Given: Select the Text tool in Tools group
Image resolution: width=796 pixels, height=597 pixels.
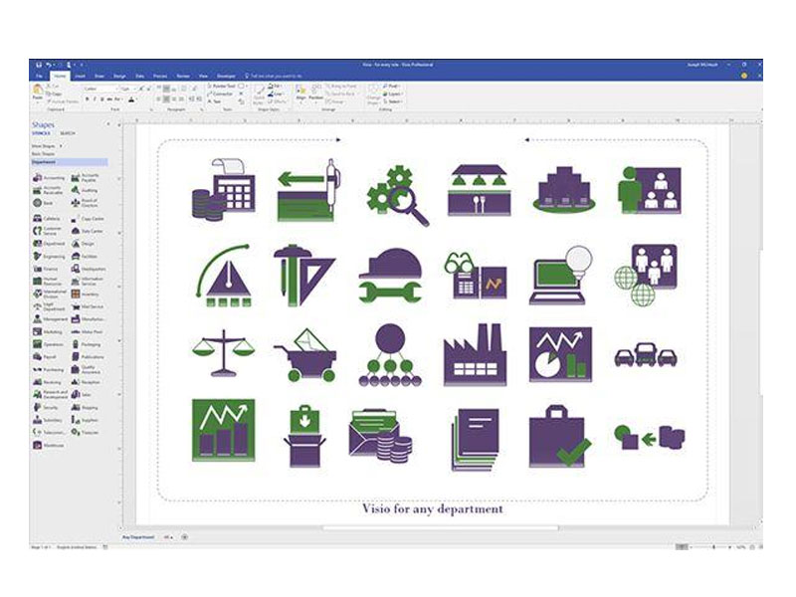Looking at the screenshot, I should [x=214, y=101].
